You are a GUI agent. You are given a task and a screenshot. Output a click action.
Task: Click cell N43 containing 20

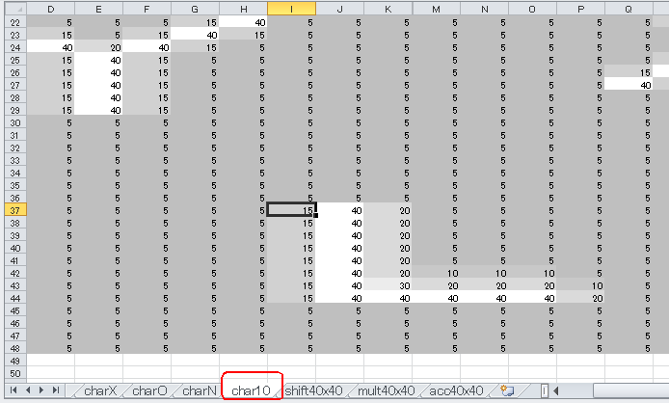coord(484,285)
